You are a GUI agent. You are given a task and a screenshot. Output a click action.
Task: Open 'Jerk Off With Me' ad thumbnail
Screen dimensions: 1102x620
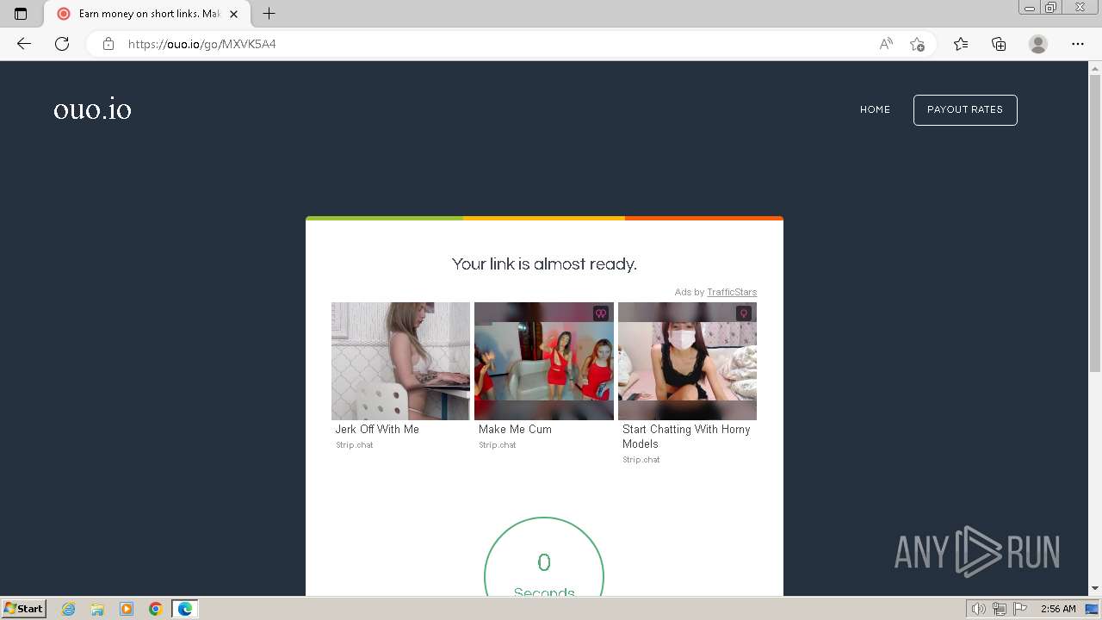[x=400, y=361]
